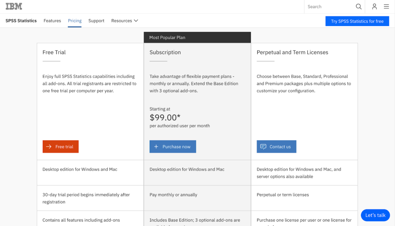This screenshot has width=395, height=226.
Task: Click the Subscription plan heading
Action: point(165,52)
